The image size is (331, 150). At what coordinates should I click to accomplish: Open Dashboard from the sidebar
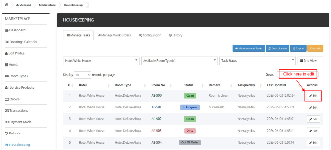pos(15,30)
